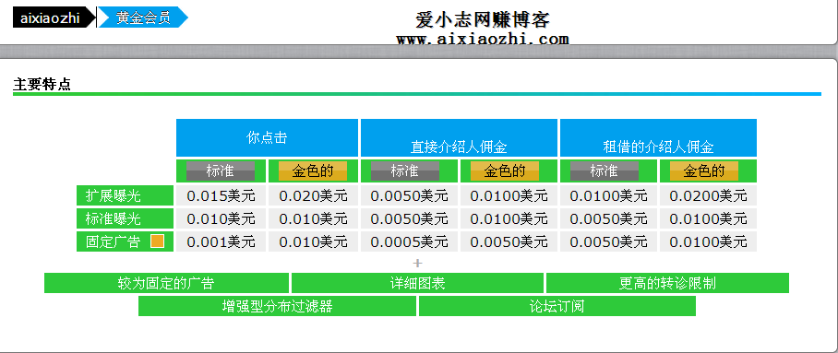Open the 详细图表 feature button
This screenshot has width=838, height=353.
pyautogui.click(x=417, y=283)
